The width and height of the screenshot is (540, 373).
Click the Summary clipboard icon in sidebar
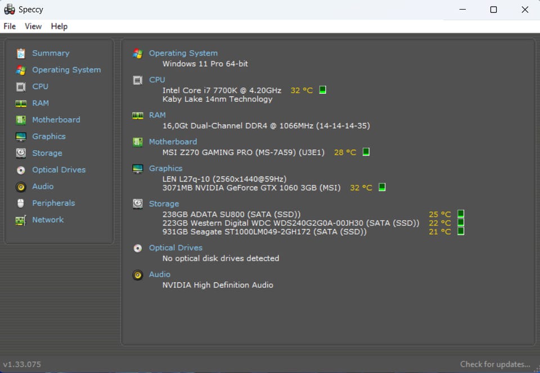pos(21,53)
